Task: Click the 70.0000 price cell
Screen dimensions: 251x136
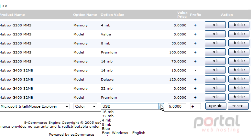Action: pyautogui.click(x=179, y=61)
